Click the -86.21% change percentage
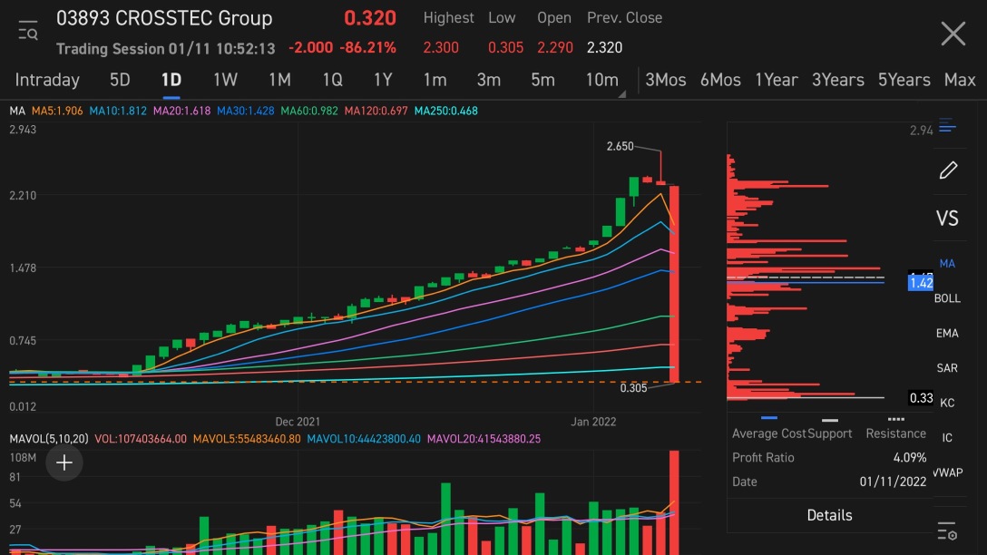 (367, 48)
